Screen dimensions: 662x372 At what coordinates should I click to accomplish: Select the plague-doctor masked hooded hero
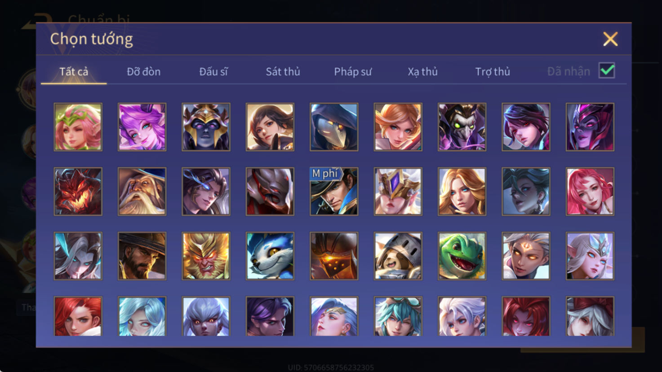[x=334, y=127]
